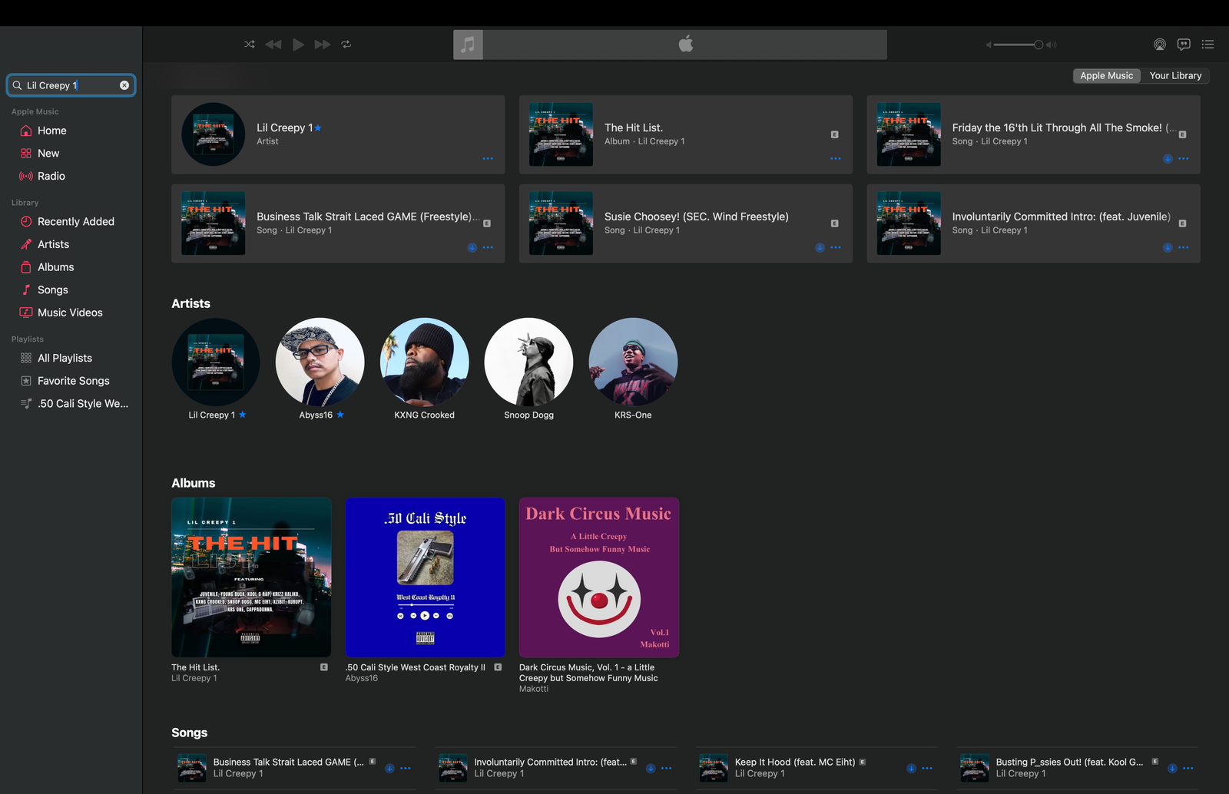Toggle shuffle playback mode
The width and height of the screenshot is (1229, 794).
click(249, 45)
